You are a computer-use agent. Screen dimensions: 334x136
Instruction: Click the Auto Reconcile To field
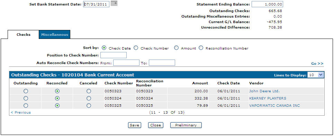pyautogui.click(x=162, y=63)
